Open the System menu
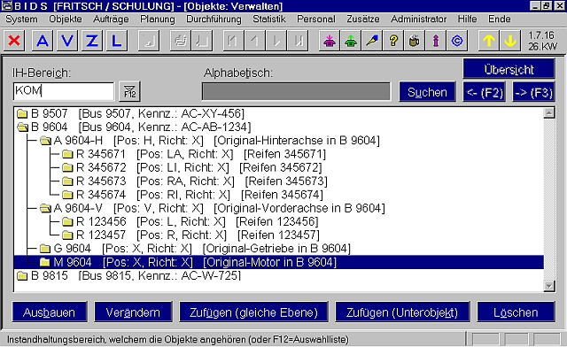The height and width of the screenshot is (347, 567). click(x=21, y=19)
